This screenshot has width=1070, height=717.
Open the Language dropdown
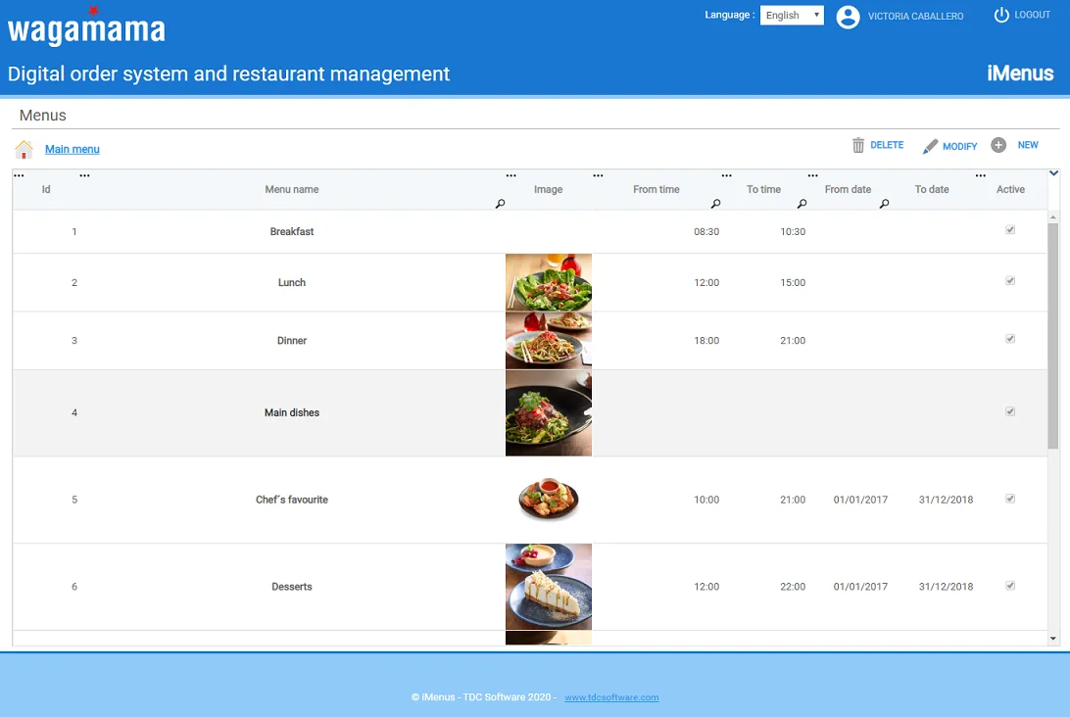(792, 16)
